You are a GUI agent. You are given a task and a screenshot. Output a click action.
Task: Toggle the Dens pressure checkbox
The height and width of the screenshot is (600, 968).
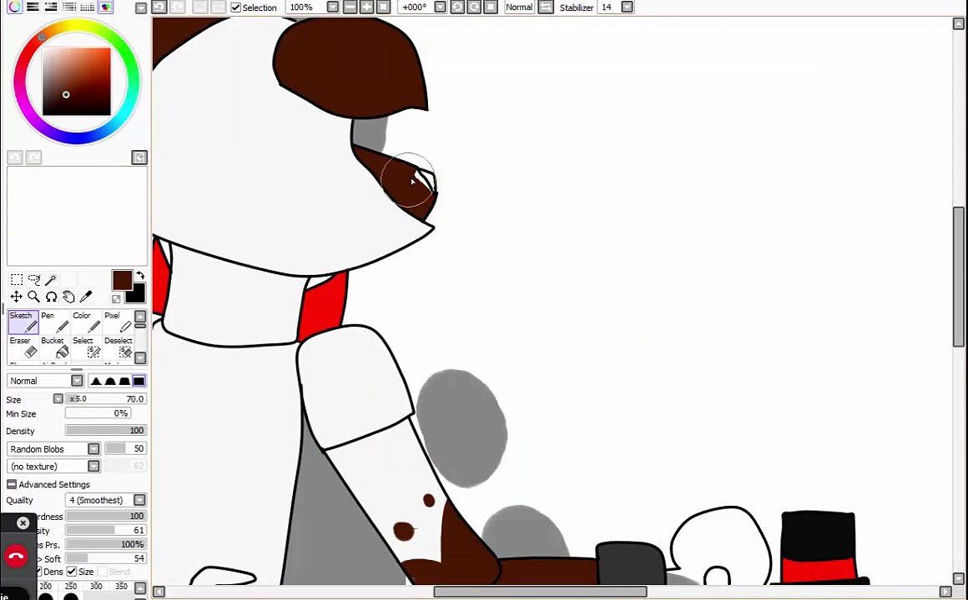click(x=38, y=572)
